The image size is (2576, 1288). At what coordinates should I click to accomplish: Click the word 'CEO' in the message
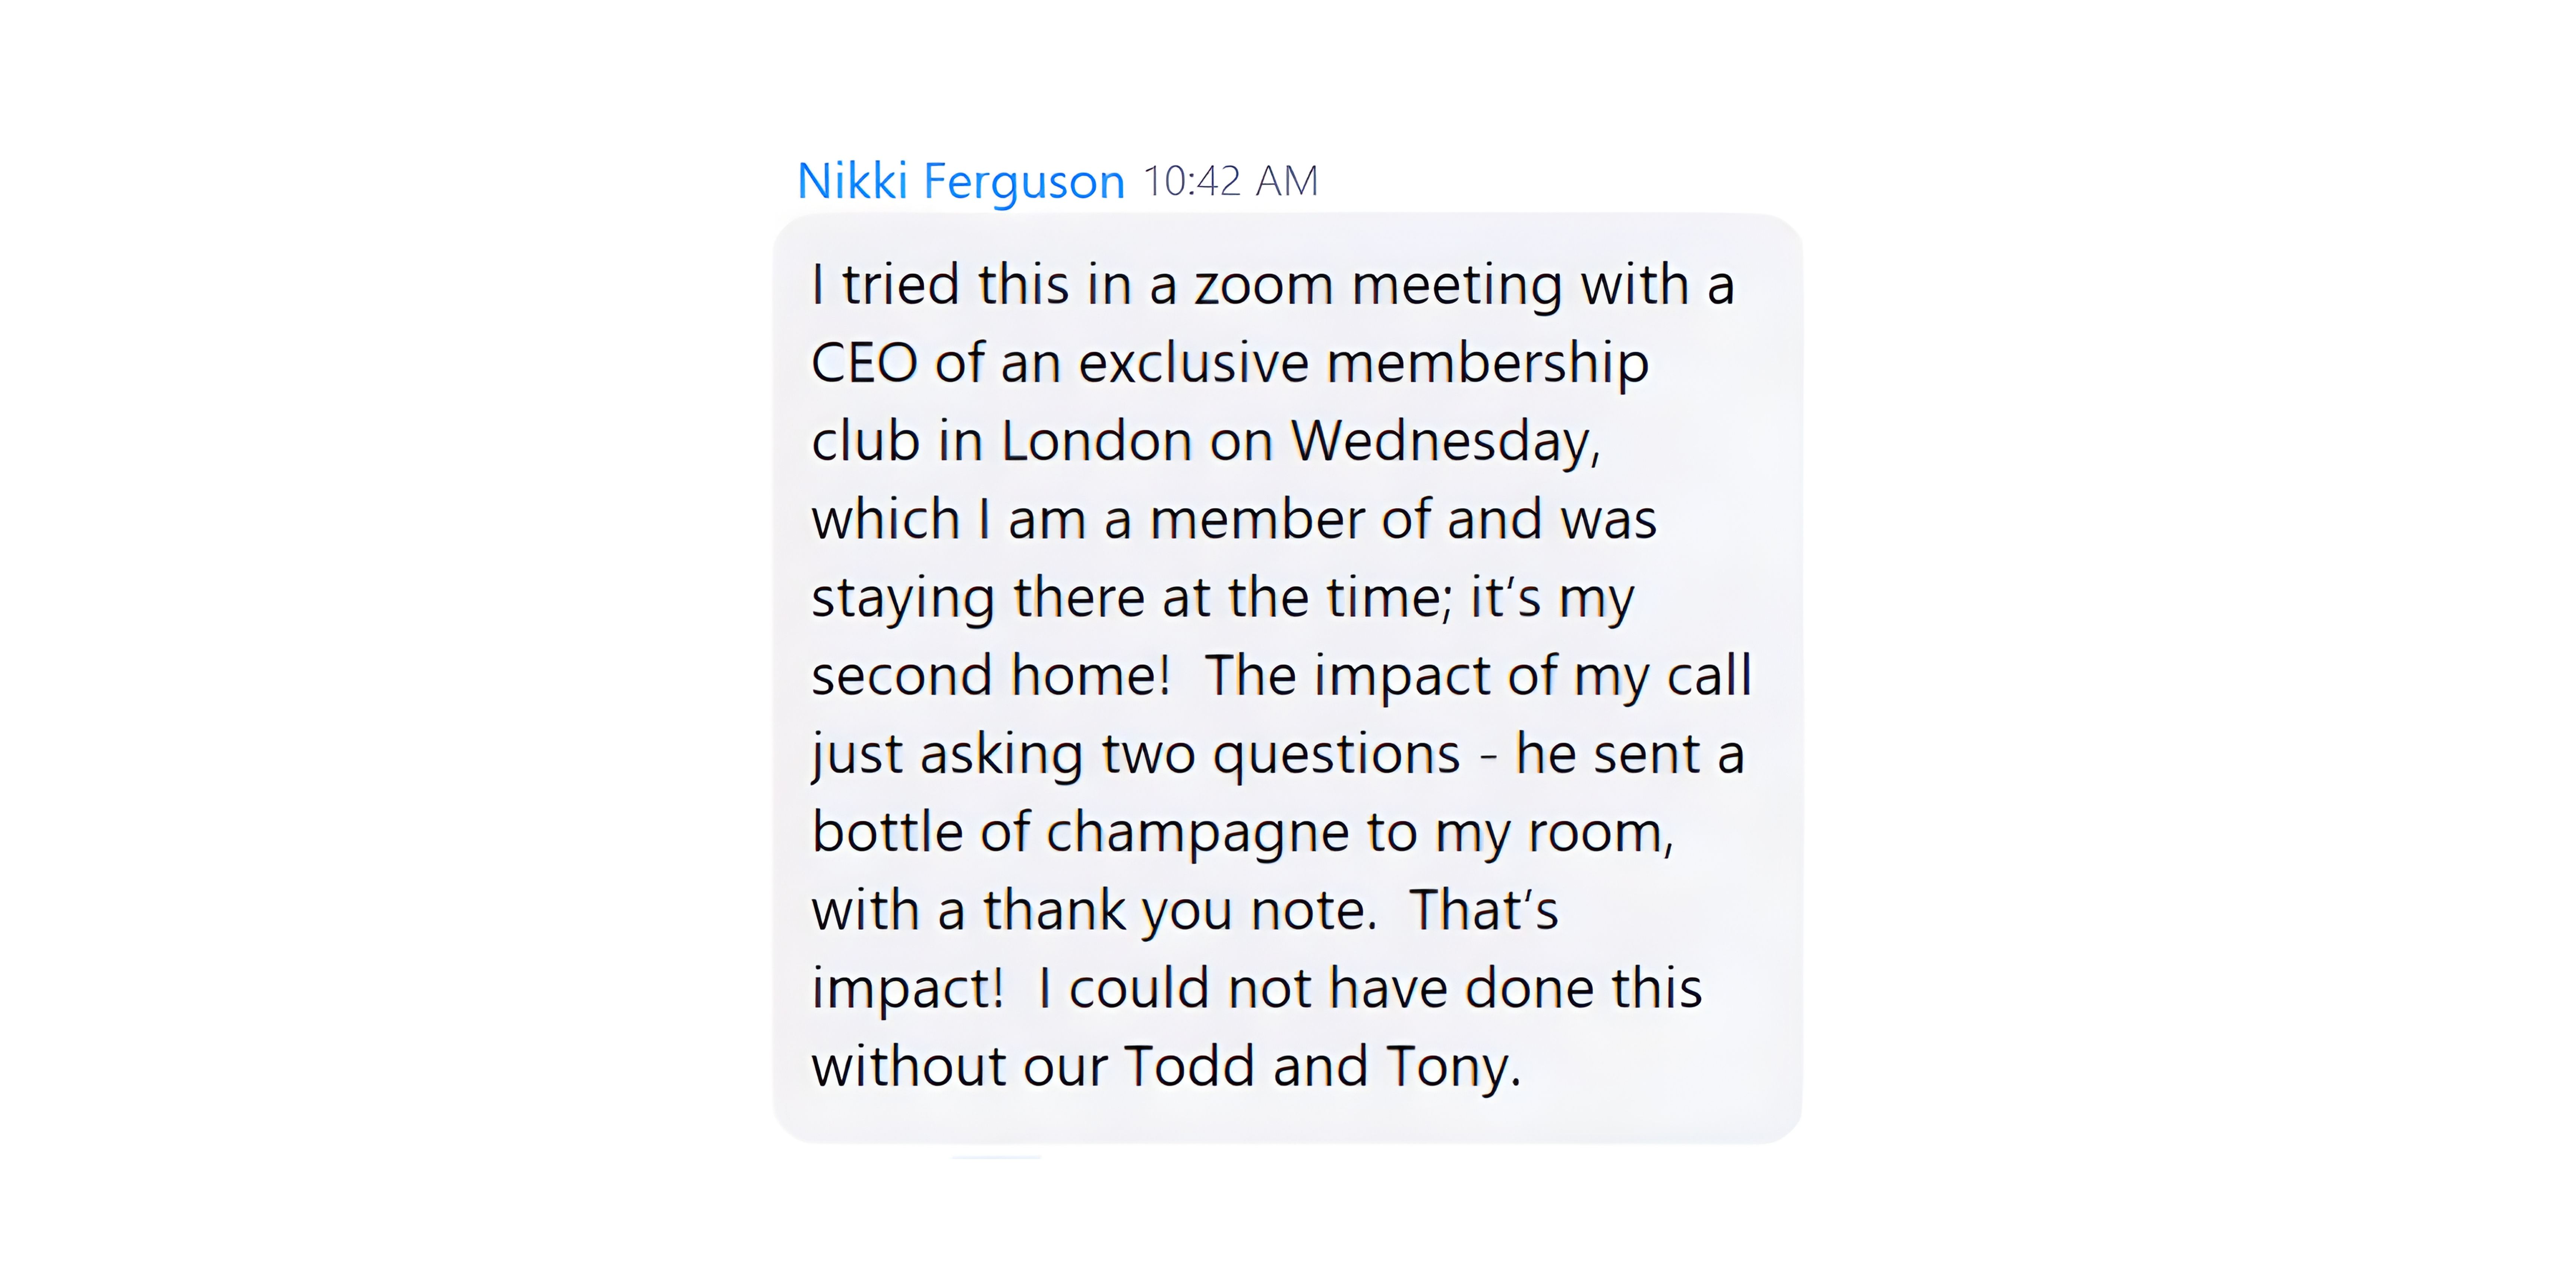coord(863,363)
